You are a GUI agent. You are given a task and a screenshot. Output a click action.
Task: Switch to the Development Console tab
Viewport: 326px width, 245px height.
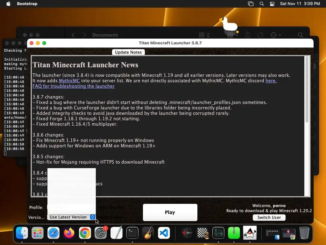point(171,52)
